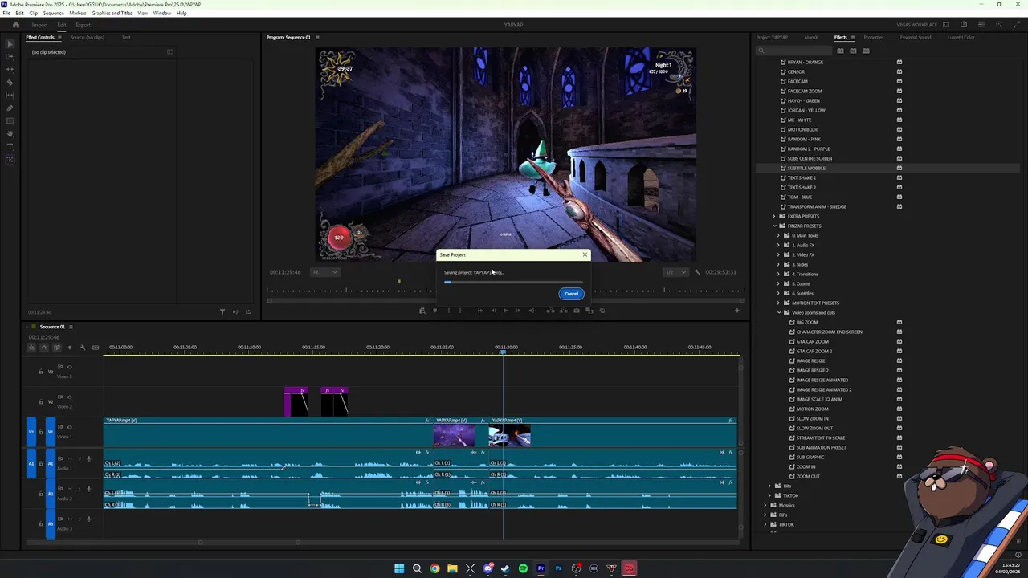
Task: Enable voice-over record on Audio 2
Action: click(x=88, y=489)
